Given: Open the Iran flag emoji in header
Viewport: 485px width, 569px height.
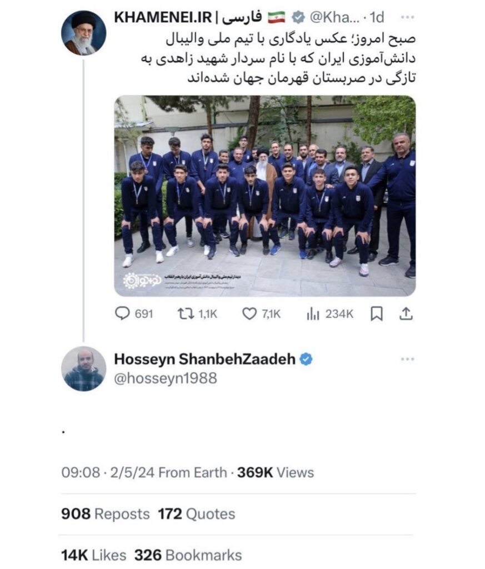Looking at the screenshot, I should click(x=277, y=17).
